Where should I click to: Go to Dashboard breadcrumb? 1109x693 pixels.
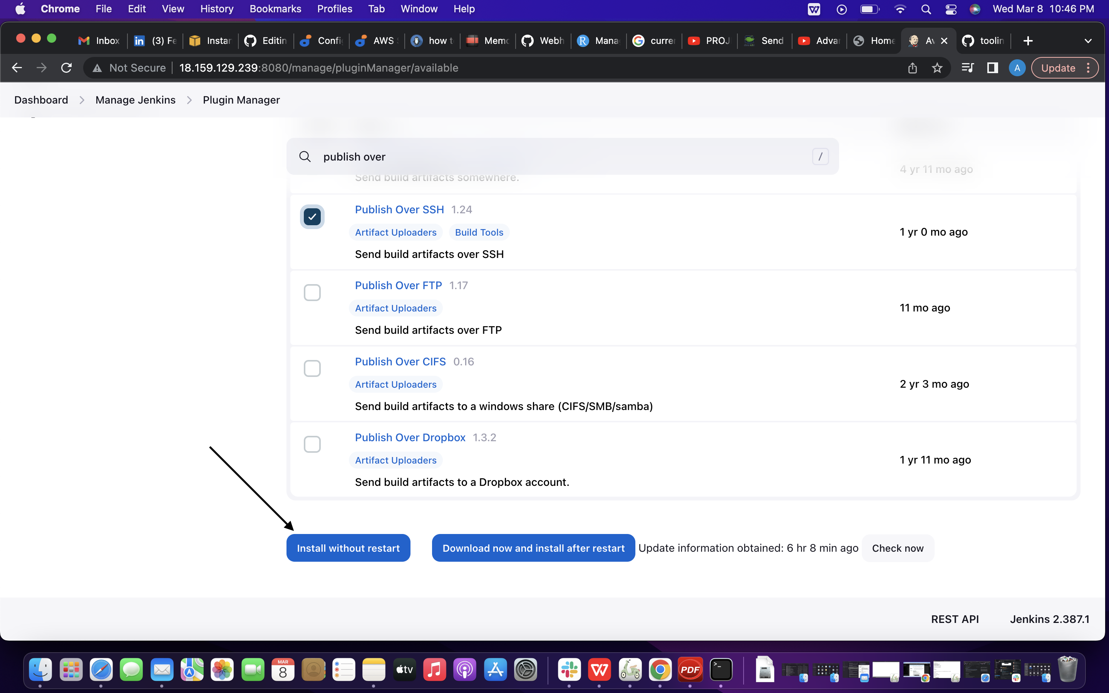[x=41, y=100]
